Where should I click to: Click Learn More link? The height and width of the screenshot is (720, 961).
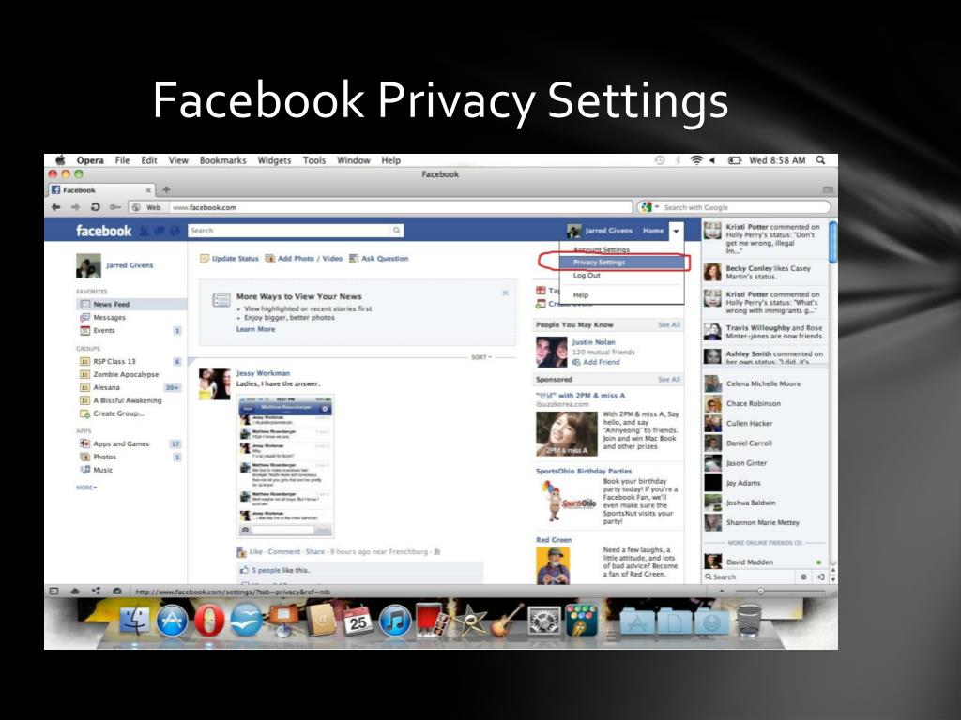click(x=255, y=329)
